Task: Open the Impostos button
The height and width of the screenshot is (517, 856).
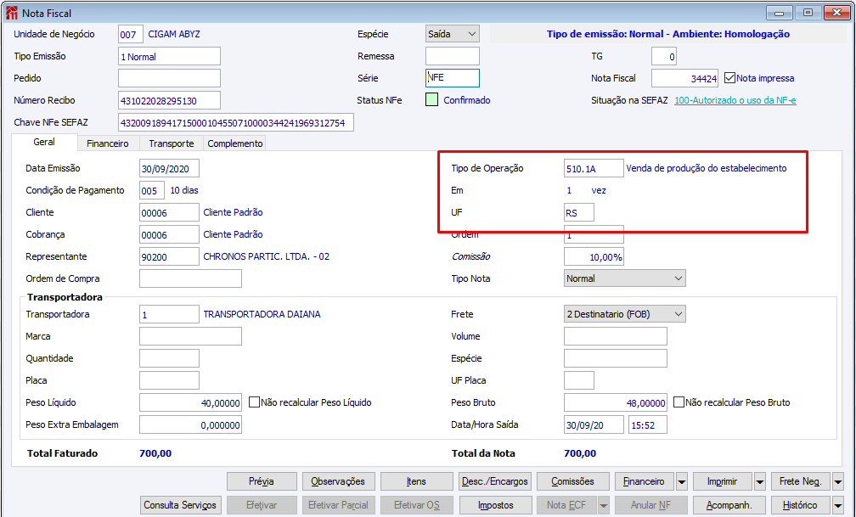Action: (x=495, y=505)
